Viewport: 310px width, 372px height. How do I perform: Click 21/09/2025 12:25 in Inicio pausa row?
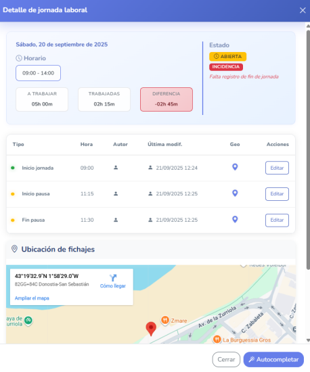pos(177,194)
